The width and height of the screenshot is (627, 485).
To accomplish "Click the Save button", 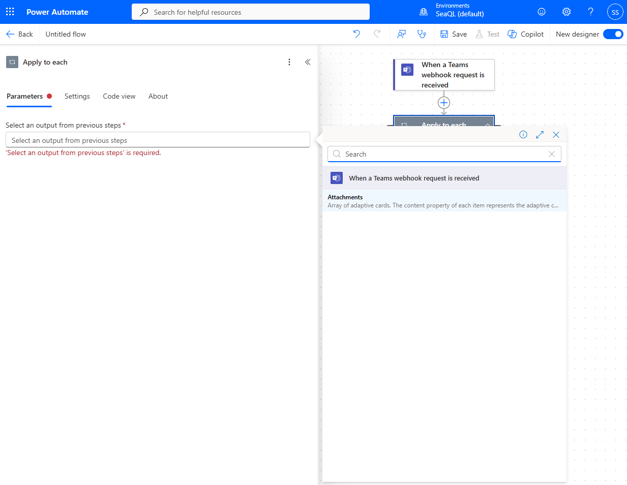I will tap(454, 34).
